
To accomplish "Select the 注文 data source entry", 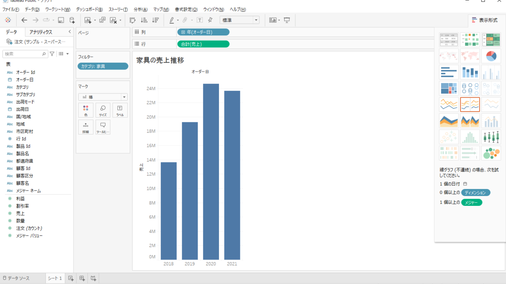I will [x=37, y=42].
